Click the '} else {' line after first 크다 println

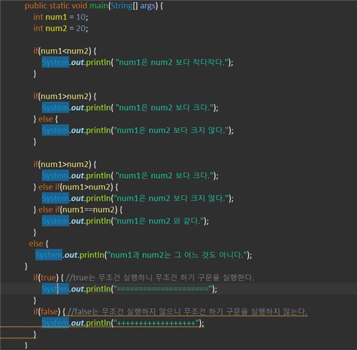45,119
